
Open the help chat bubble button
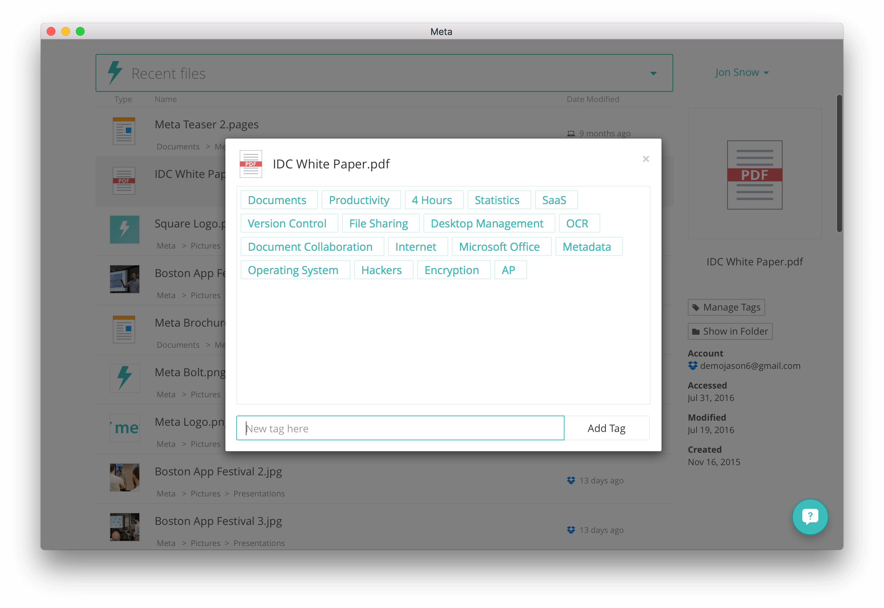pyautogui.click(x=810, y=517)
